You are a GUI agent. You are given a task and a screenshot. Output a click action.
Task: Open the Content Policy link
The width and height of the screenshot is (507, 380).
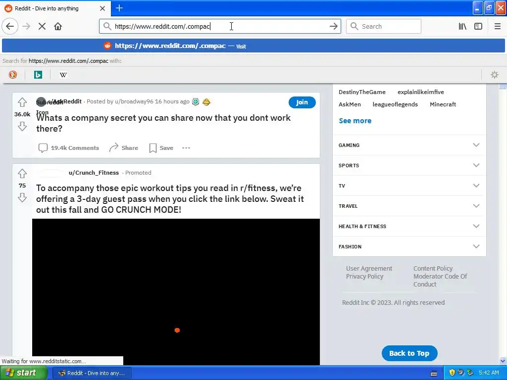[x=433, y=269]
